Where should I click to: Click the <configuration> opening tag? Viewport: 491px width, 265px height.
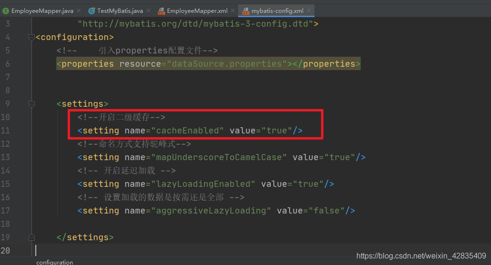(x=74, y=37)
